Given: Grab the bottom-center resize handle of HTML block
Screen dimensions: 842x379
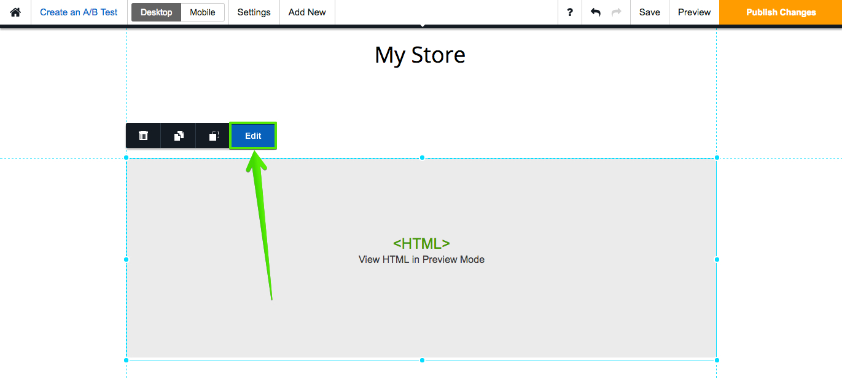Looking at the screenshot, I should pos(422,360).
